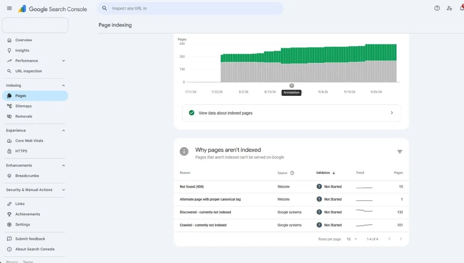Click the search magnifier icon
The image size is (464, 263).
point(104,8)
